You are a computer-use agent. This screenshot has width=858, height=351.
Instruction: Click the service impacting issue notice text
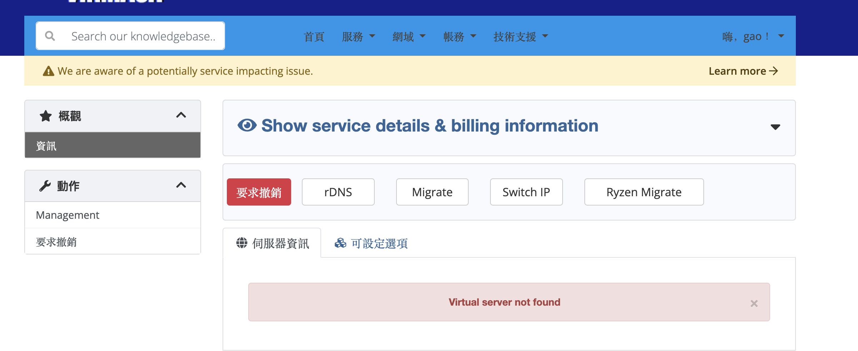coord(185,71)
